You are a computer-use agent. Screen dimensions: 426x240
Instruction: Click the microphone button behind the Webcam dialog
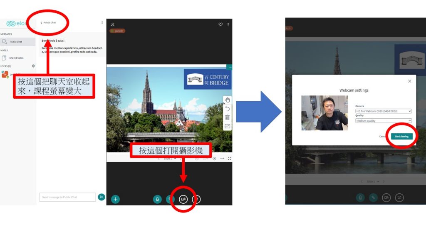(360, 197)
